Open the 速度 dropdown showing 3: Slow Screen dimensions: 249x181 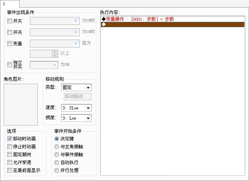click(x=76, y=108)
